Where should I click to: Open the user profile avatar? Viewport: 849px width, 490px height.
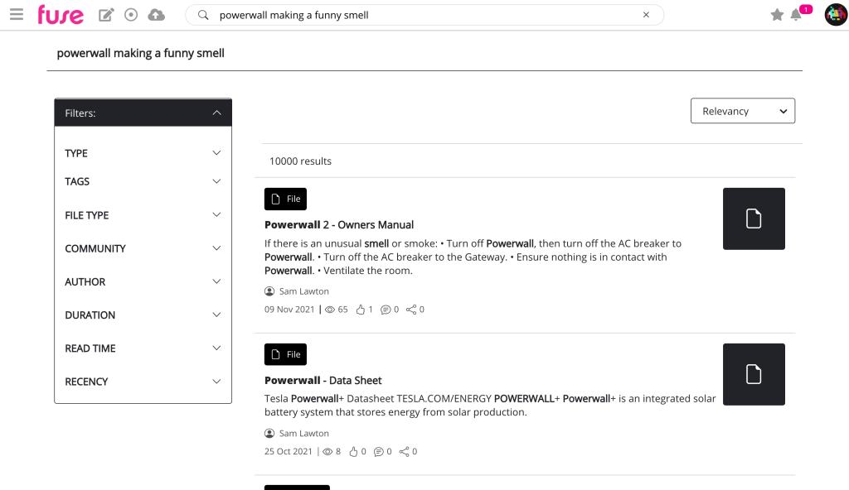[x=835, y=15]
